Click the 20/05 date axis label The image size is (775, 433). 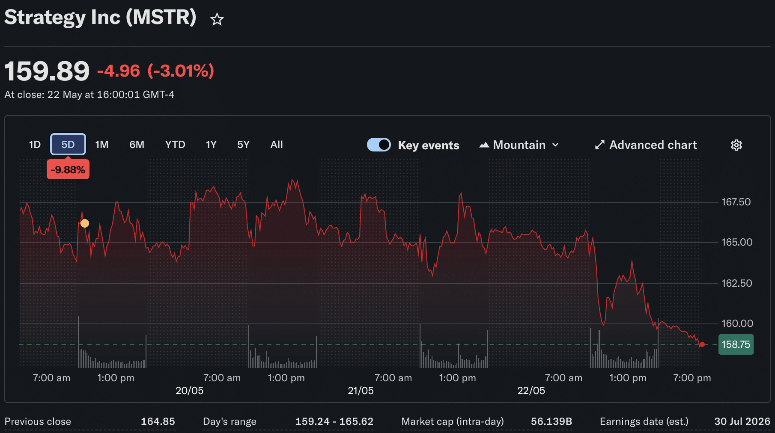(190, 391)
